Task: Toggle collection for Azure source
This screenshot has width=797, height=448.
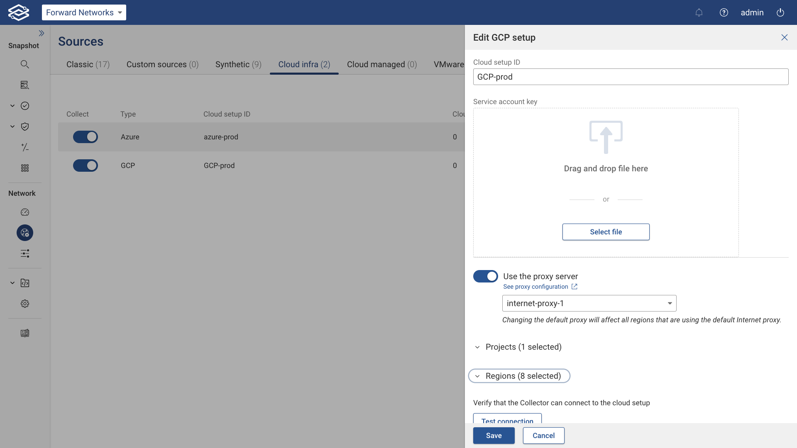Action: point(86,137)
